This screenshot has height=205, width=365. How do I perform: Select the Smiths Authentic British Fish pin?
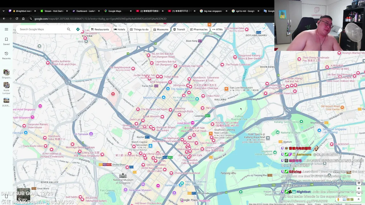48,63
